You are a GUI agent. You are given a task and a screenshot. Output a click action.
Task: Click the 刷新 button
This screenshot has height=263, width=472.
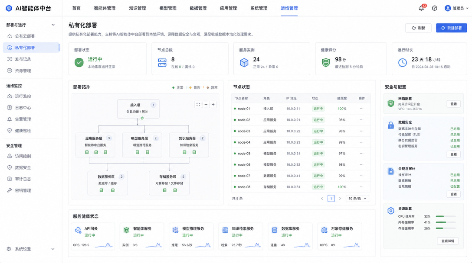pyautogui.click(x=418, y=28)
